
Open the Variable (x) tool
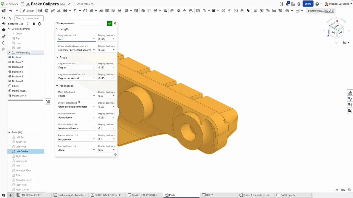pos(236,11)
